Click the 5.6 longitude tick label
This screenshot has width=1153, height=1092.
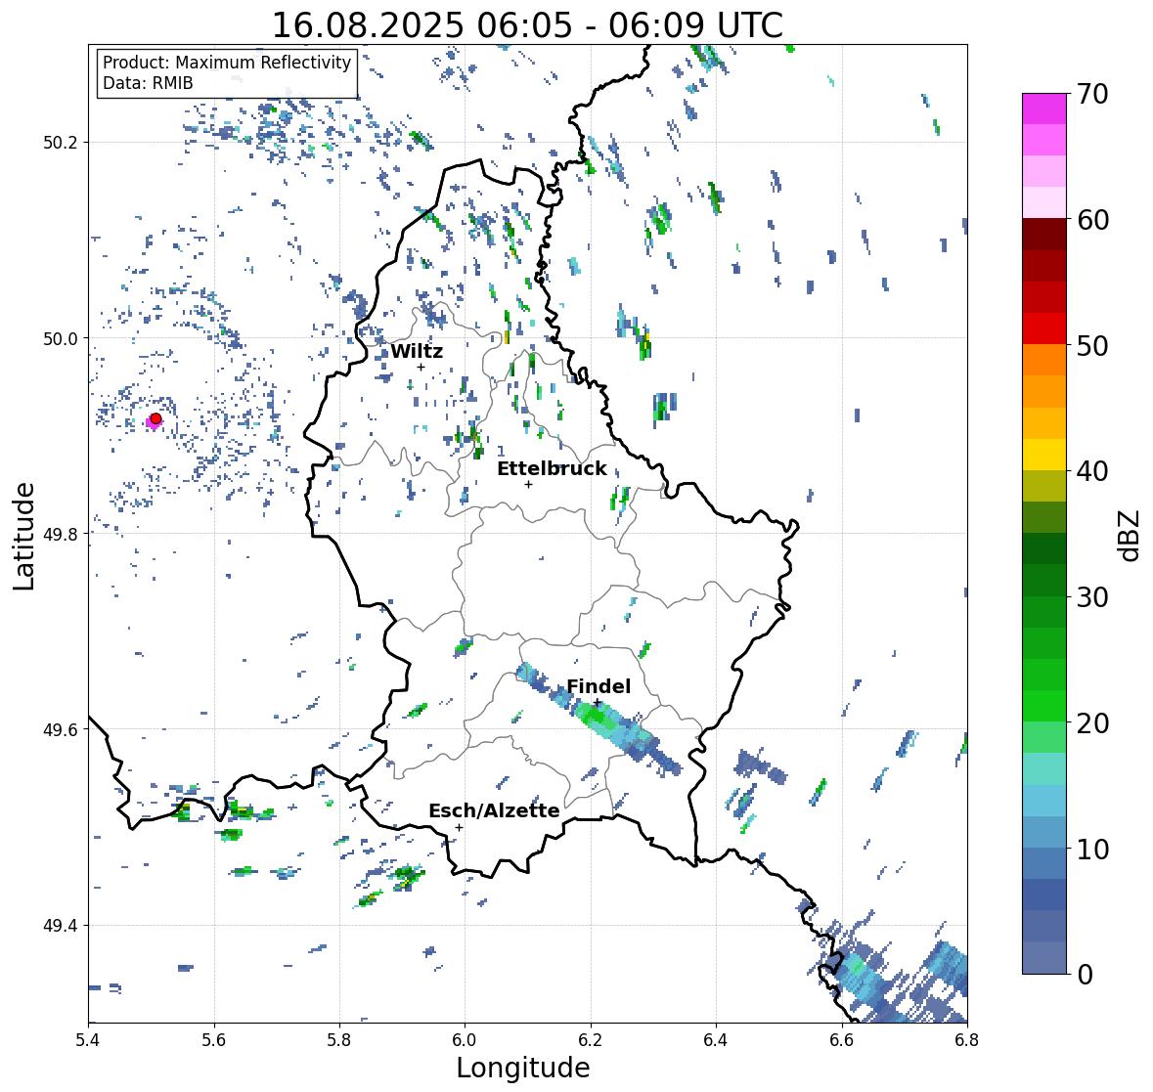click(214, 1040)
